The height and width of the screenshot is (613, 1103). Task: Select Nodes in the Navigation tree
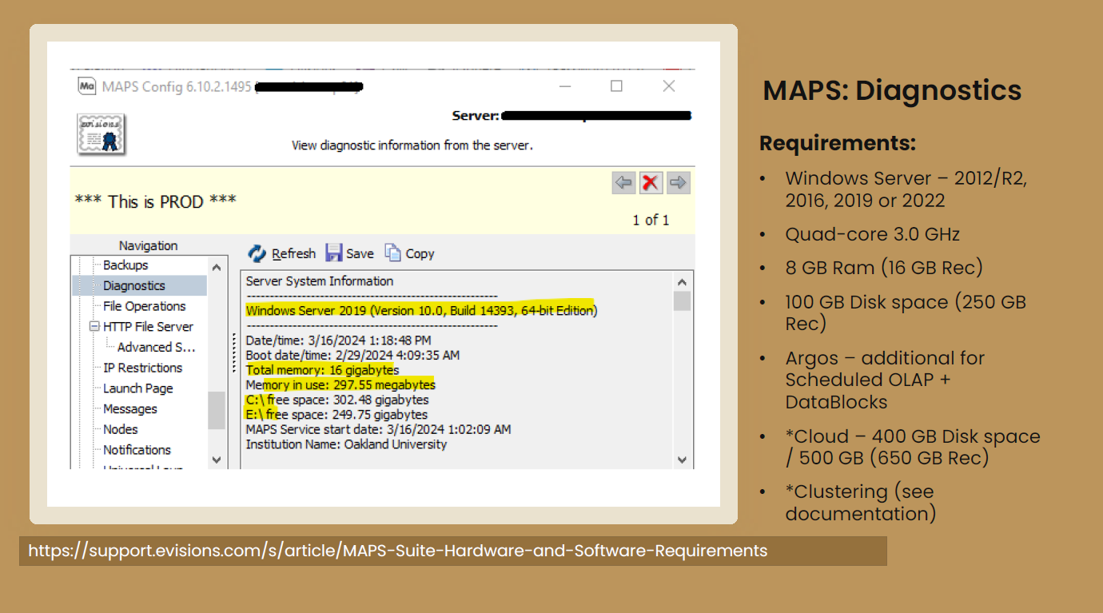point(120,429)
